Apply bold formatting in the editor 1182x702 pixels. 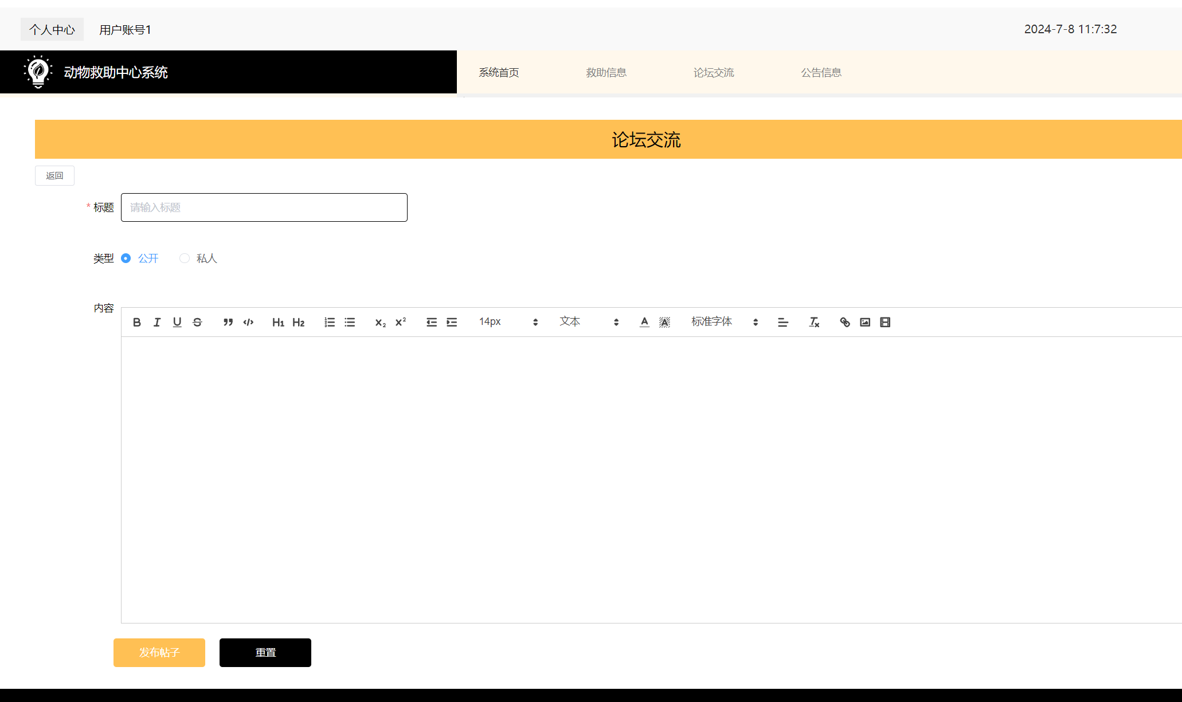[136, 321]
